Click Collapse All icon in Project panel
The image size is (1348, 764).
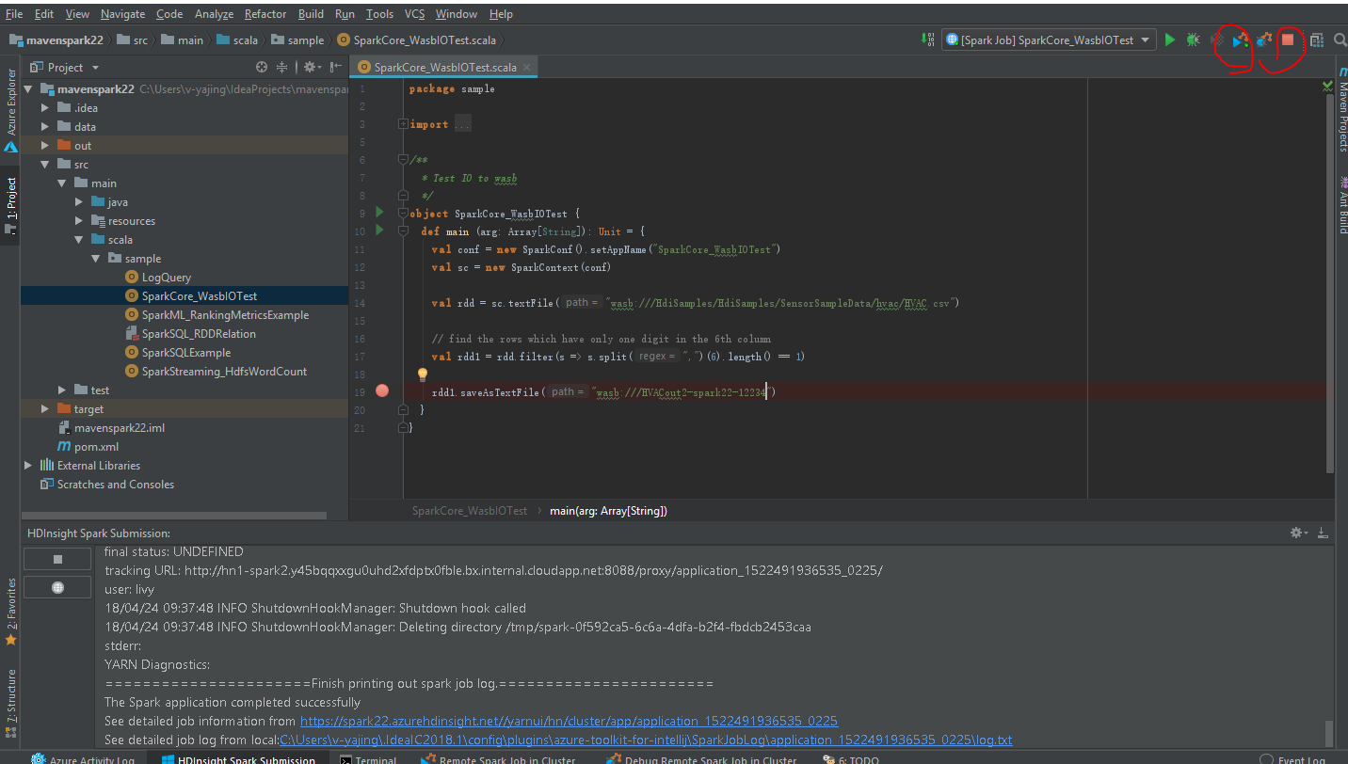283,67
